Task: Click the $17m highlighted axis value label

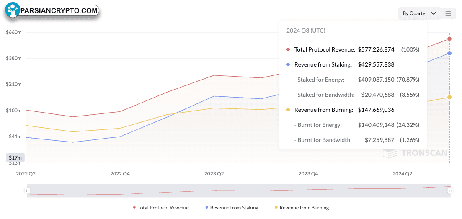Action: pos(15,158)
